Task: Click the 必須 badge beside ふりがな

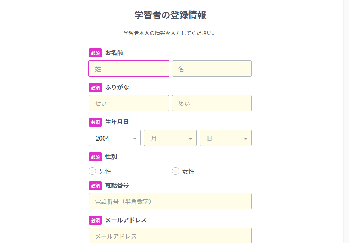Action: [x=95, y=88]
